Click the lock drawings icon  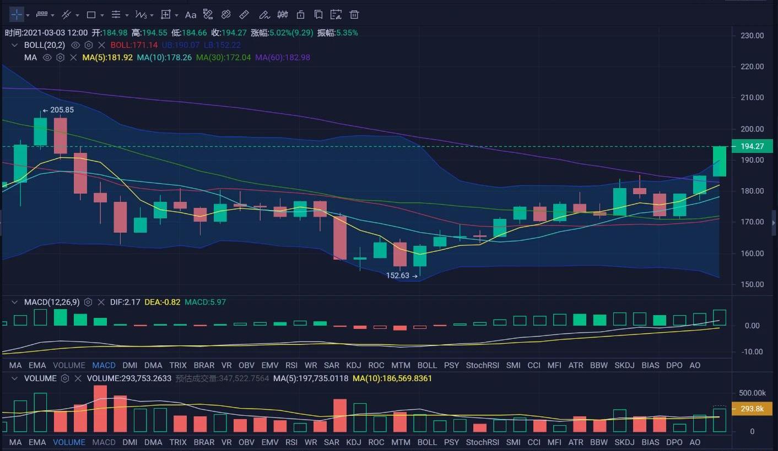[x=300, y=15]
